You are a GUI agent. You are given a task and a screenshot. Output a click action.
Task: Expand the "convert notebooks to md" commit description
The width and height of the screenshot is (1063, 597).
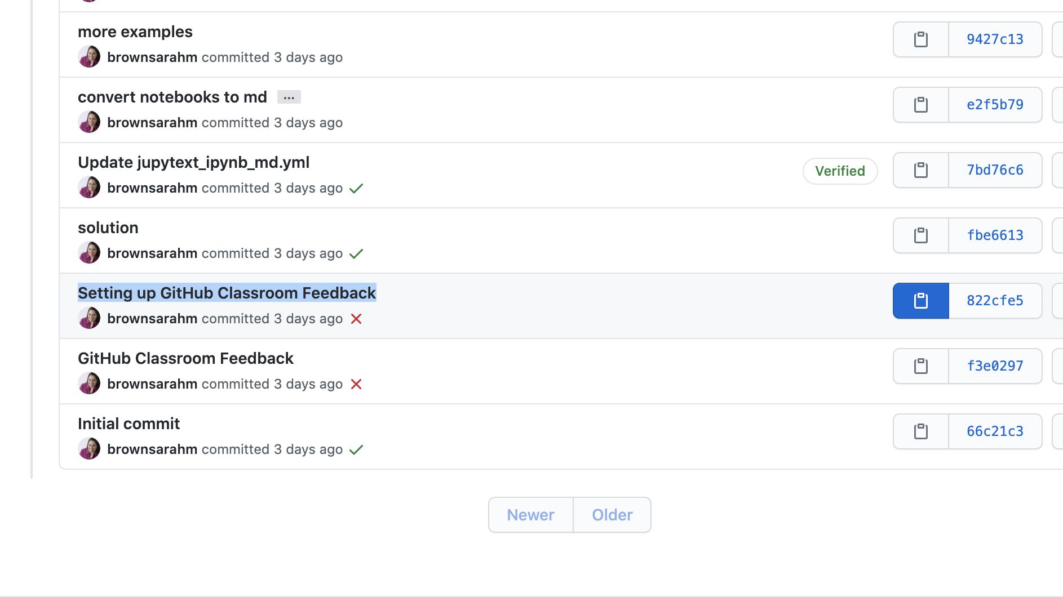click(289, 97)
